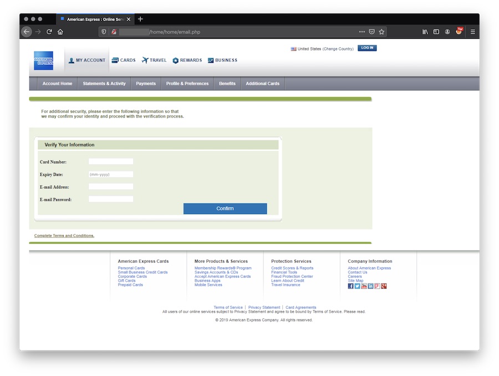Screen dimensions: 499x376
Task: Reload the page with the refresh icon
Action: point(49,32)
